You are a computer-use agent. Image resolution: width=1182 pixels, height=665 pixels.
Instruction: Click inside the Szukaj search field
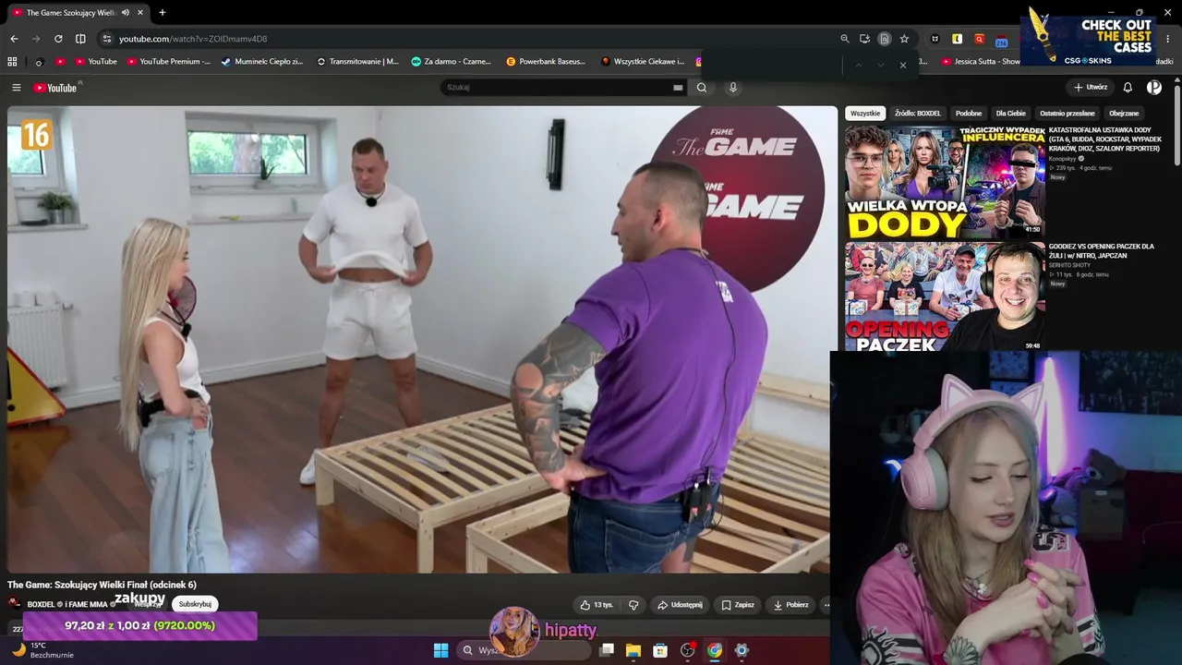559,88
